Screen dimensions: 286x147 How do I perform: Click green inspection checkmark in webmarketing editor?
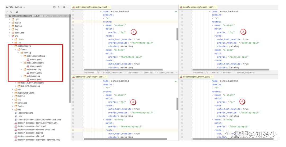pos(176,81)
